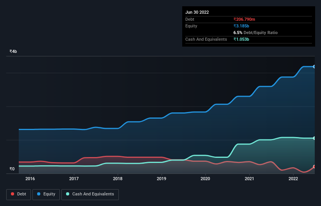The width and height of the screenshot is (321, 206).
Task: Select the 2016 axis label
Action: tap(30, 179)
